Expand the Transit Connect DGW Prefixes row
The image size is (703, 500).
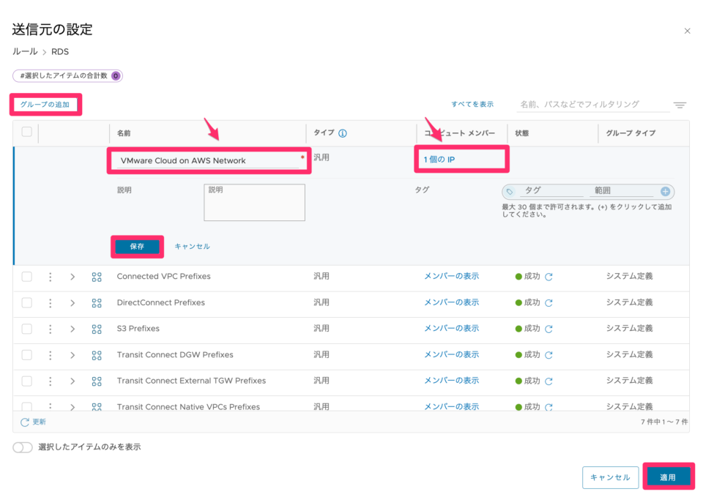[71, 354]
